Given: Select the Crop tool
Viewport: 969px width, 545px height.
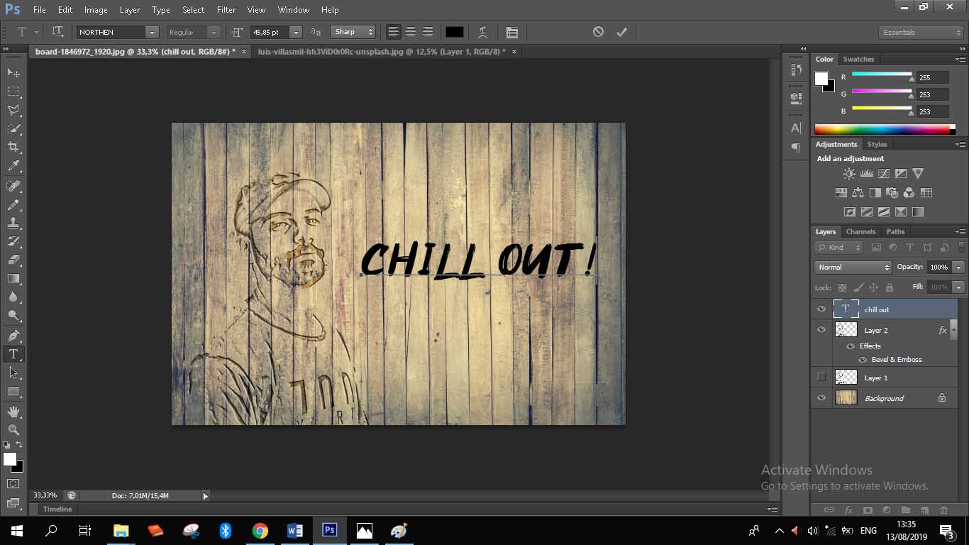Looking at the screenshot, I should tap(13, 147).
